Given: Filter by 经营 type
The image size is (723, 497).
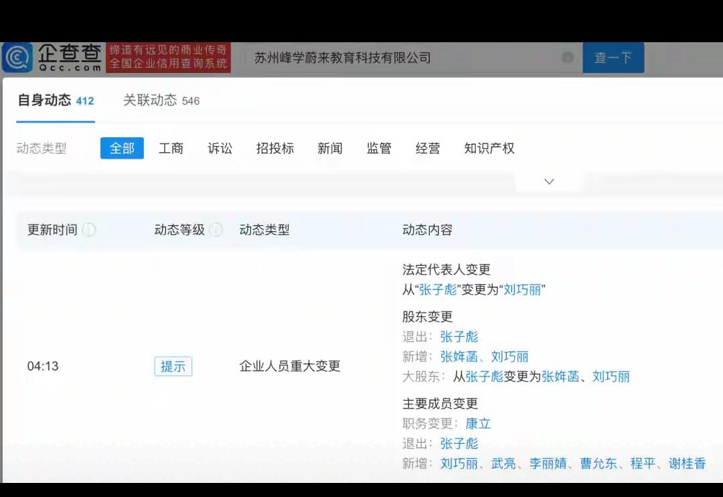Looking at the screenshot, I should click(428, 148).
